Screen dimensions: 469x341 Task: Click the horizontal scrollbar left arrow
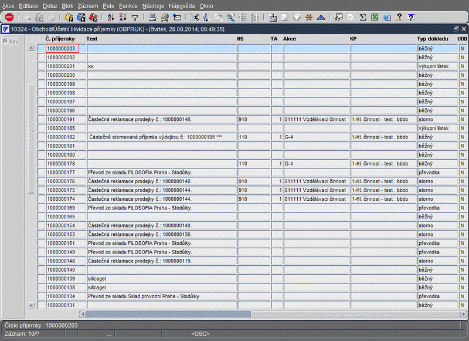(x=83, y=314)
